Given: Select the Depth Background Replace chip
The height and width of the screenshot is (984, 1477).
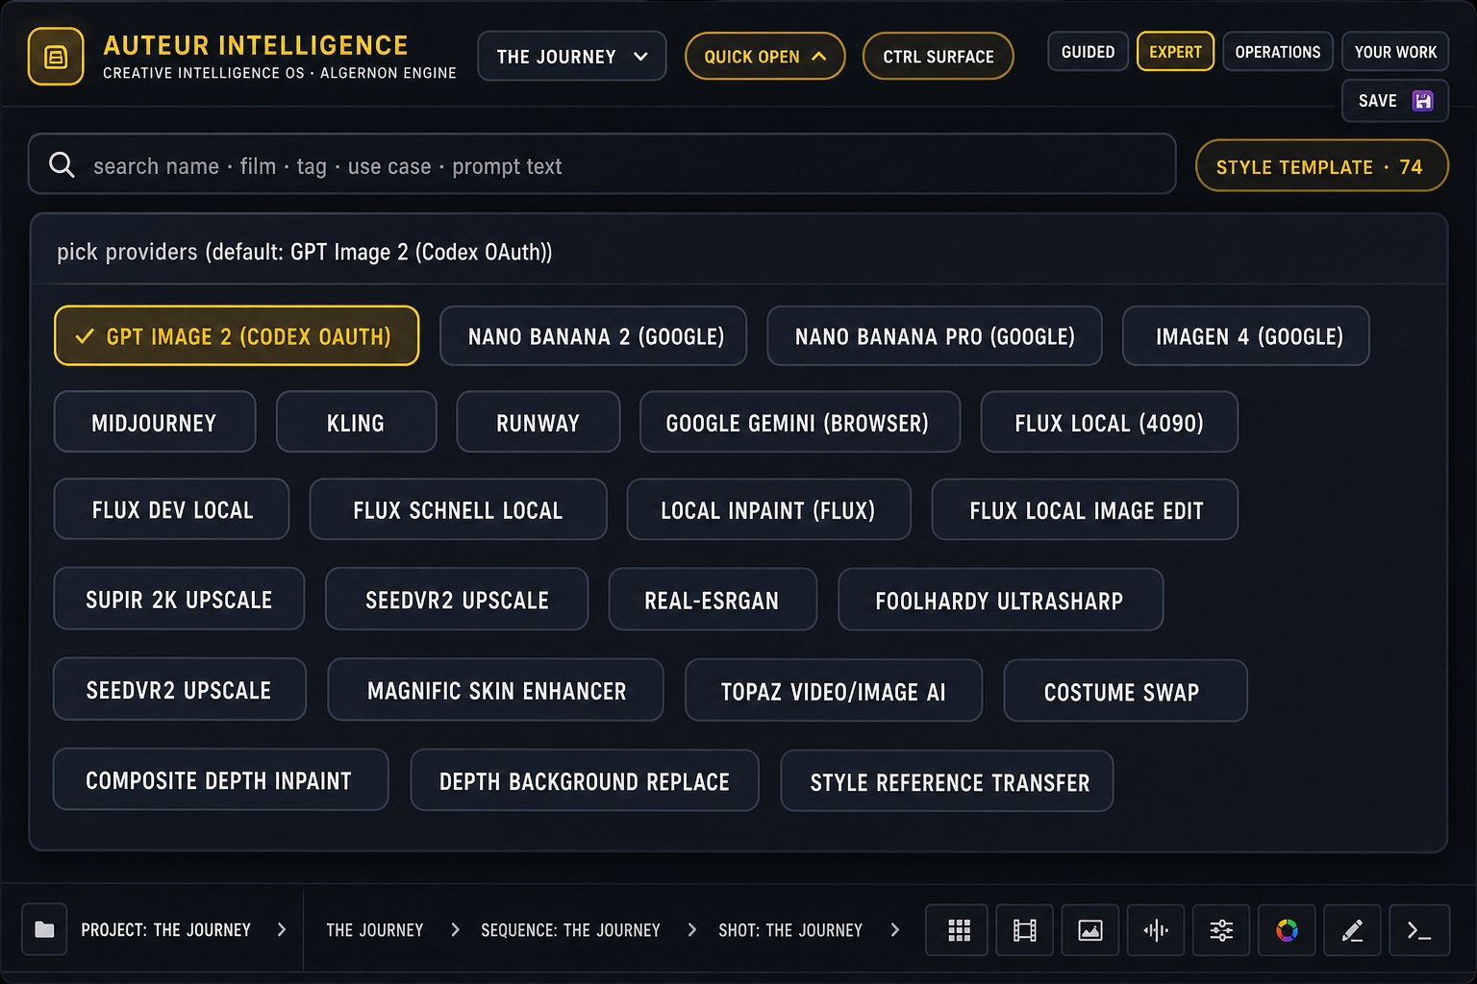Looking at the screenshot, I should click(585, 780).
